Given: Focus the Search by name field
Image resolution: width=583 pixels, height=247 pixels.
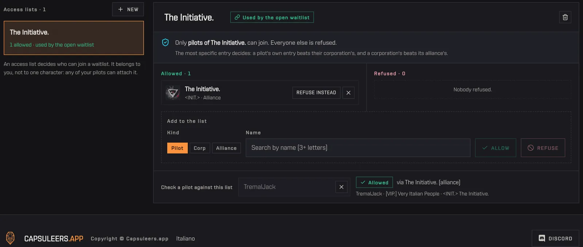Looking at the screenshot, I should (x=358, y=148).
